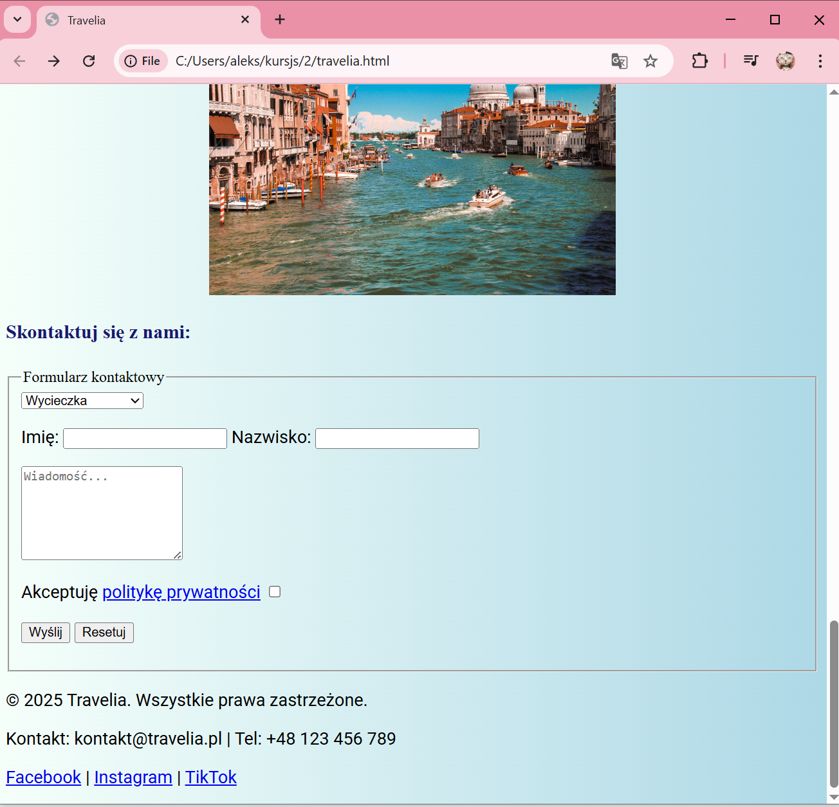Open the Extensions puzzle icon
The height and width of the screenshot is (807, 839).
(699, 61)
